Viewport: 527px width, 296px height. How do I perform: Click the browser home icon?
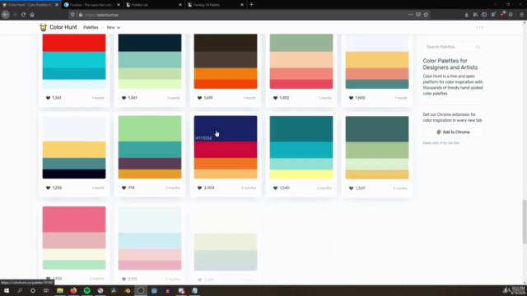click(x=32, y=15)
